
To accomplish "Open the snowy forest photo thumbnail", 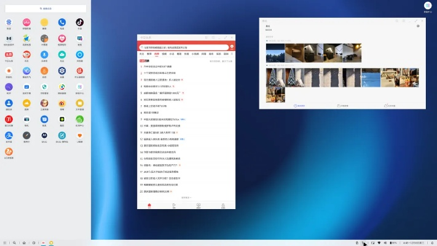I will pos(277,52).
